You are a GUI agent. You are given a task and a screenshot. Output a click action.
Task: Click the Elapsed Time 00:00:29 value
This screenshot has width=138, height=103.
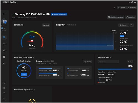tap(101, 74)
